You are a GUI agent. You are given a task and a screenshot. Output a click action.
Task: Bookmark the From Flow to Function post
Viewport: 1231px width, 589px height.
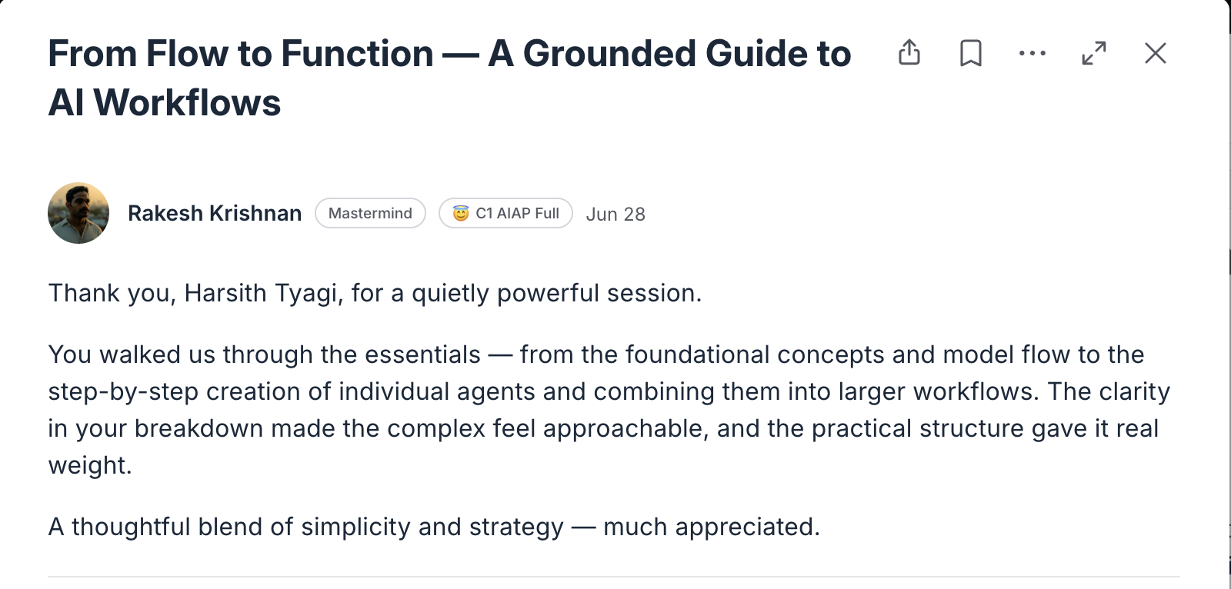(971, 53)
